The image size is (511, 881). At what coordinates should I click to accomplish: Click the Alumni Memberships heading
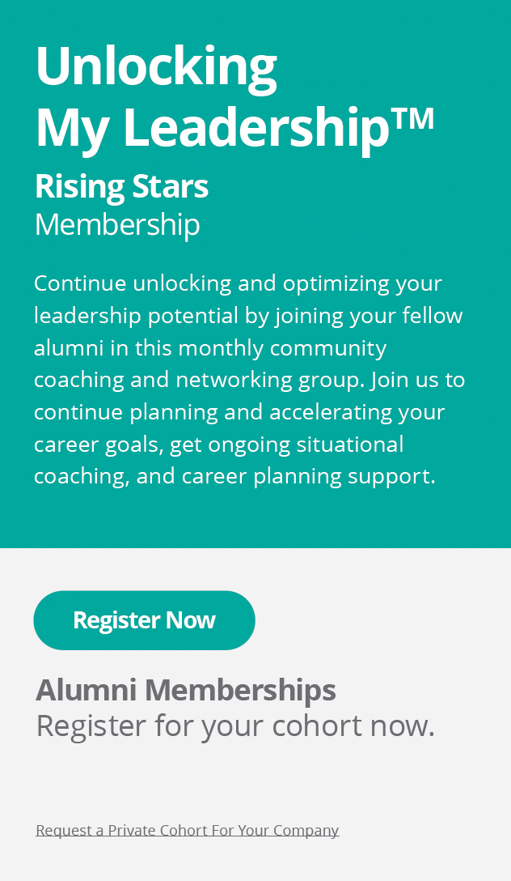click(186, 691)
